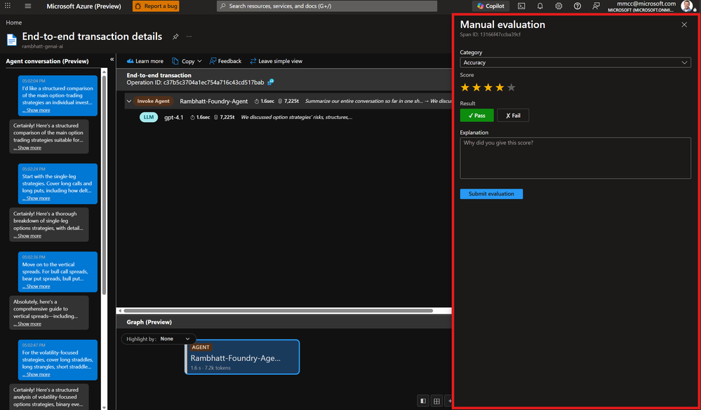This screenshot has height=410, width=701.
Task: Show more of the vertical spreads guide reply
Action: (28, 324)
